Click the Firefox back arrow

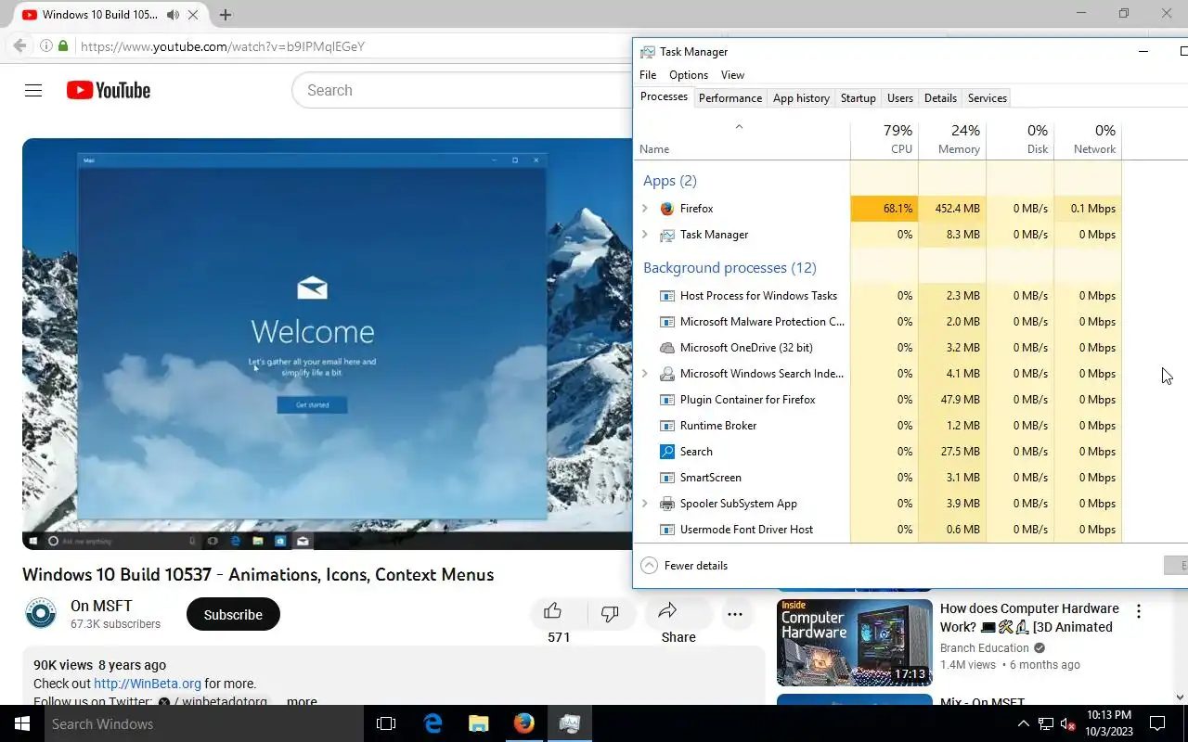click(19, 46)
